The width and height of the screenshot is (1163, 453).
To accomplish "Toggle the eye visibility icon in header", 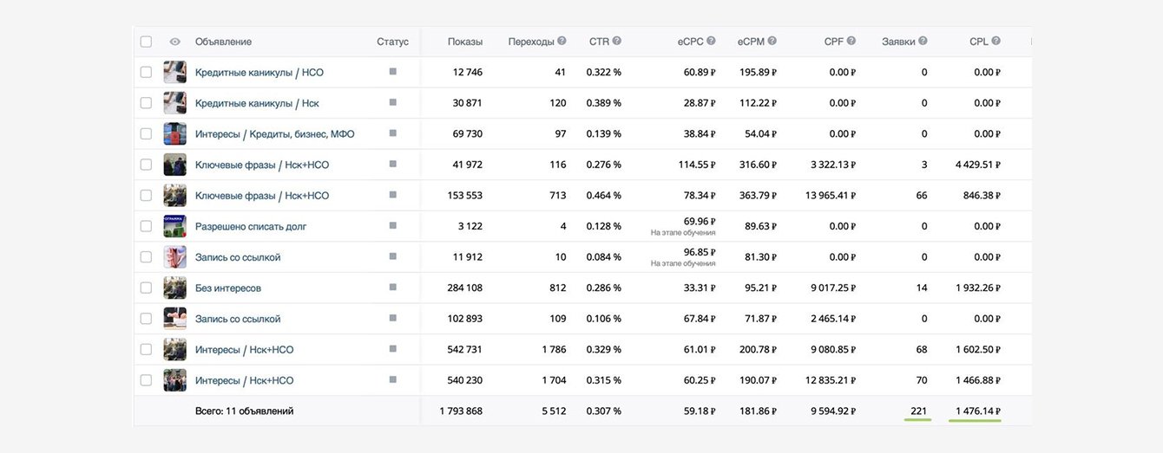I will pos(174,42).
